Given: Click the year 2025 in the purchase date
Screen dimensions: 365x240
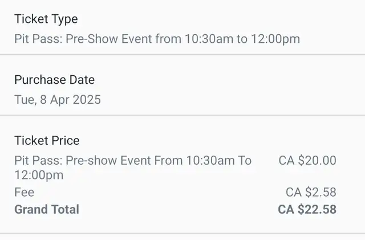Looking at the screenshot, I should pos(87,100).
